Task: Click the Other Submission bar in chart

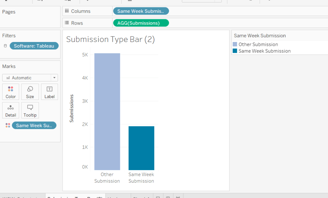Action: pos(107,111)
